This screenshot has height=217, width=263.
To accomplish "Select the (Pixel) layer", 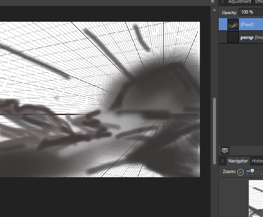I will tap(241, 24).
